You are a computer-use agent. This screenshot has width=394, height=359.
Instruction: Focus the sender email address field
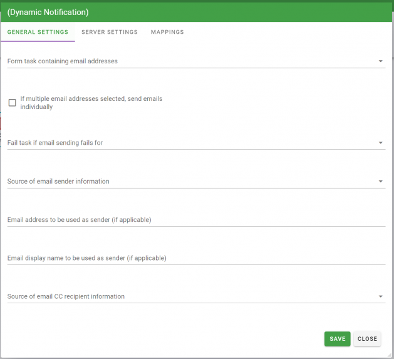[195, 220]
